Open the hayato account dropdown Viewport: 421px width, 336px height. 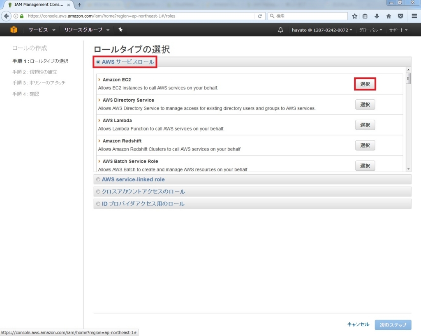point(322,30)
